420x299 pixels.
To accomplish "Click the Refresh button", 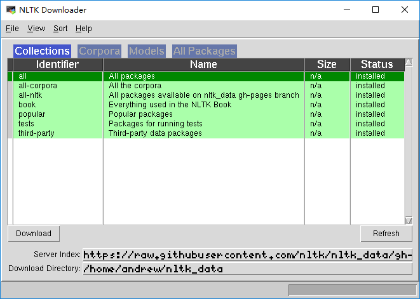I will click(x=386, y=234).
